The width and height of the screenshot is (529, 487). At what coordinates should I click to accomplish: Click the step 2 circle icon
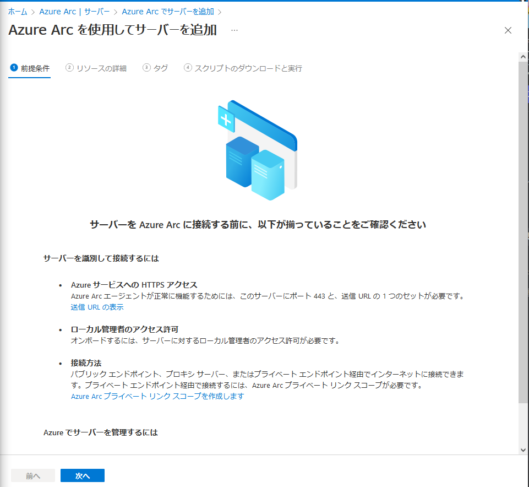[x=69, y=68]
